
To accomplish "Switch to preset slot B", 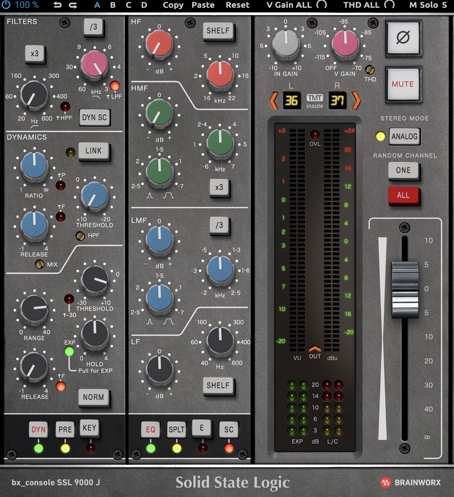I will (113, 5).
